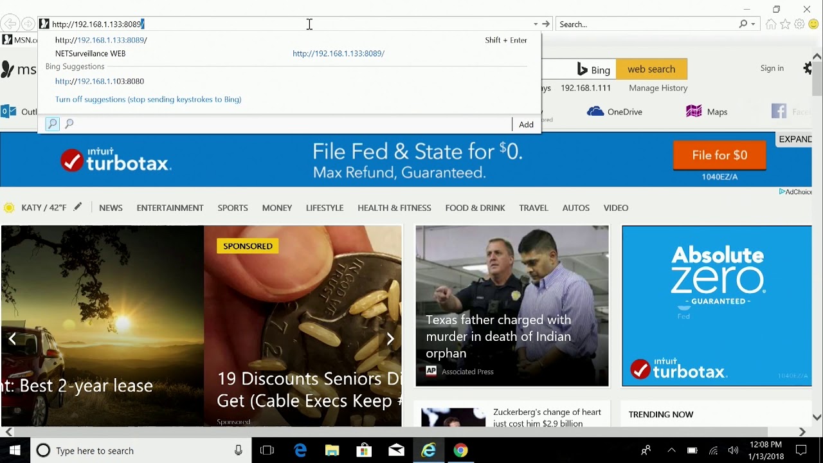Show hidden system tray icons
The height and width of the screenshot is (463, 823).
pyautogui.click(x=671, y=451)
